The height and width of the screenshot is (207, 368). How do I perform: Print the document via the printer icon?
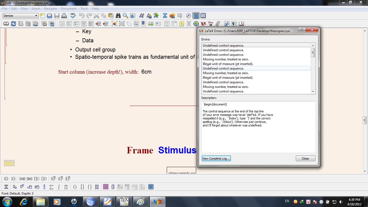tap(64, 16)
